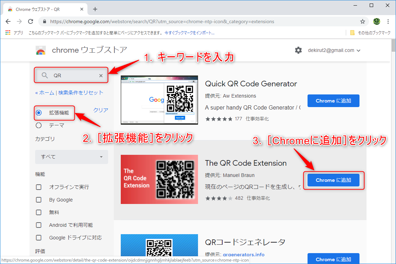Screen dimensions: 396x264
Task: Enable the 無料 filter checkbox
Action: pos(39,212)
